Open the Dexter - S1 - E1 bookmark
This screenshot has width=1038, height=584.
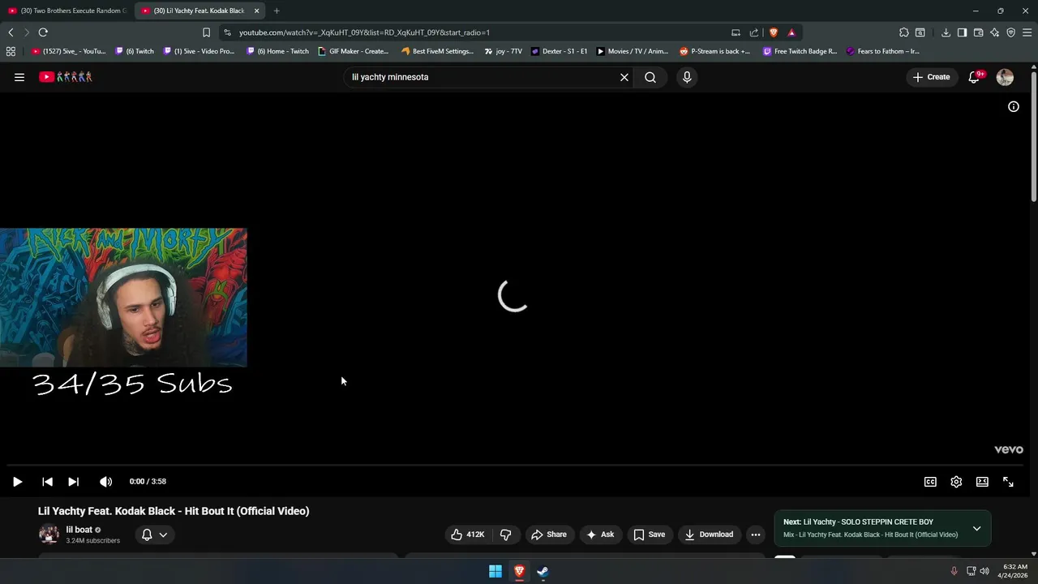(x=560, y=51)
